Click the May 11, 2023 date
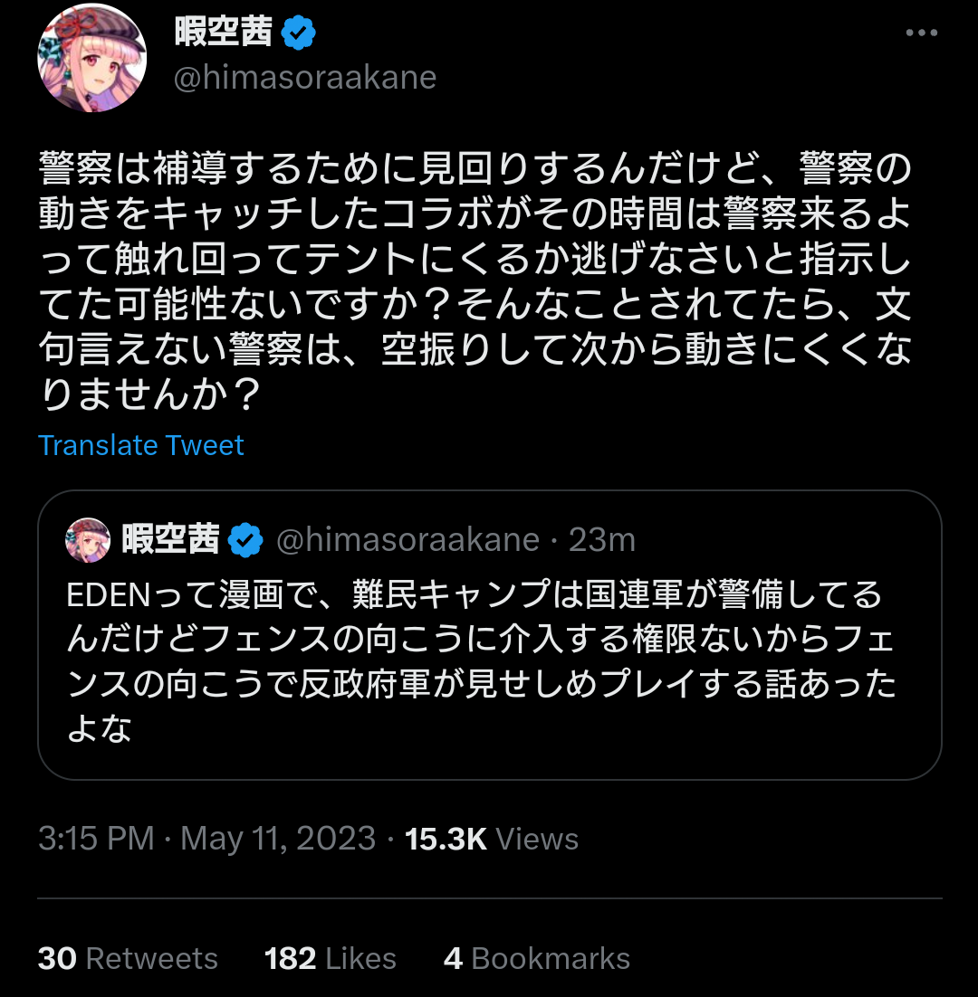 (278, 839)
